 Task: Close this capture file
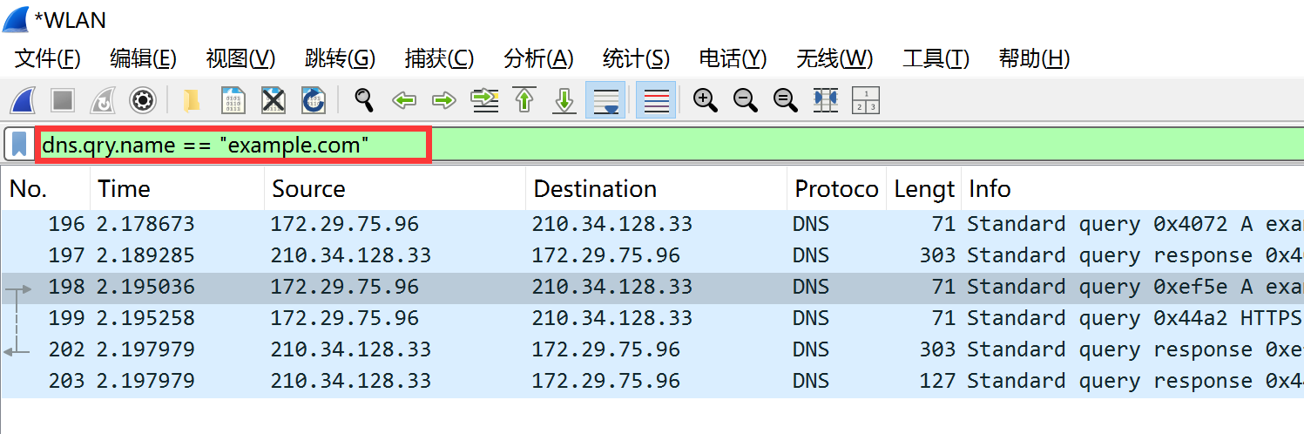pyautogui.click(x=274, y=100)
